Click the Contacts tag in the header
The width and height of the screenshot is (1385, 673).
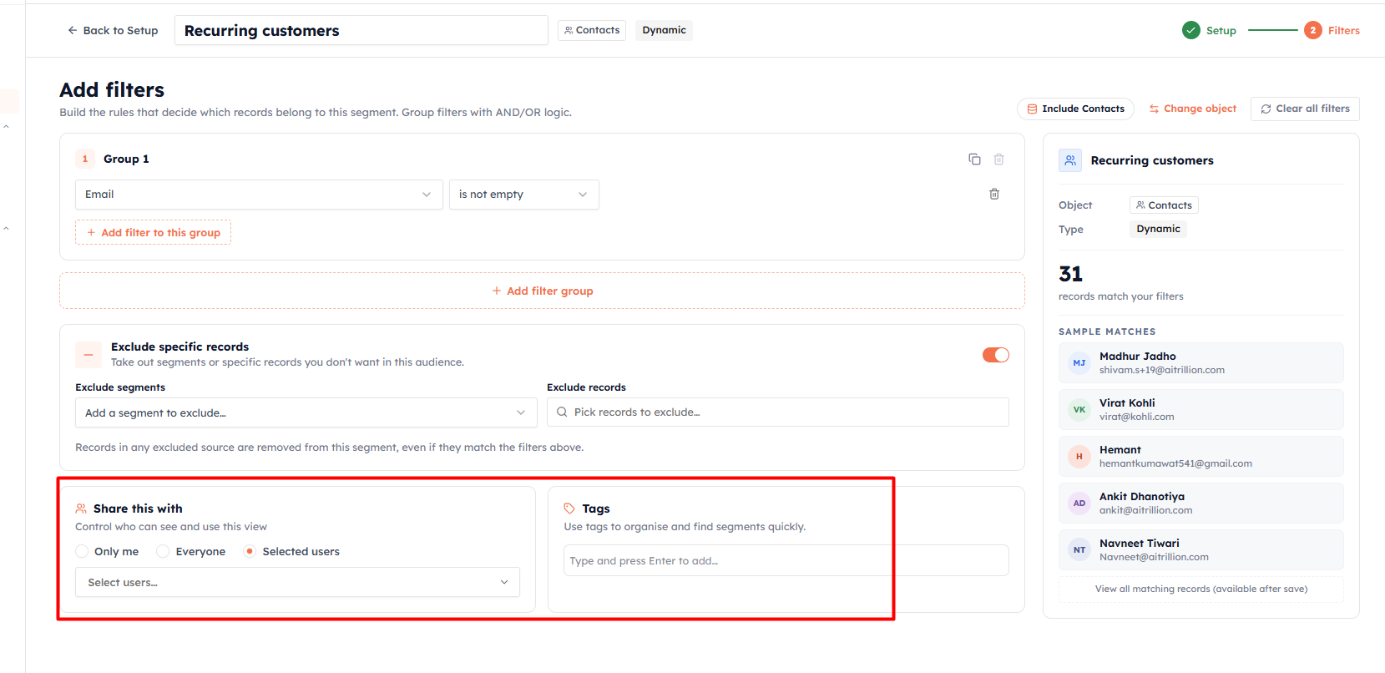click(x=592, y=30)
